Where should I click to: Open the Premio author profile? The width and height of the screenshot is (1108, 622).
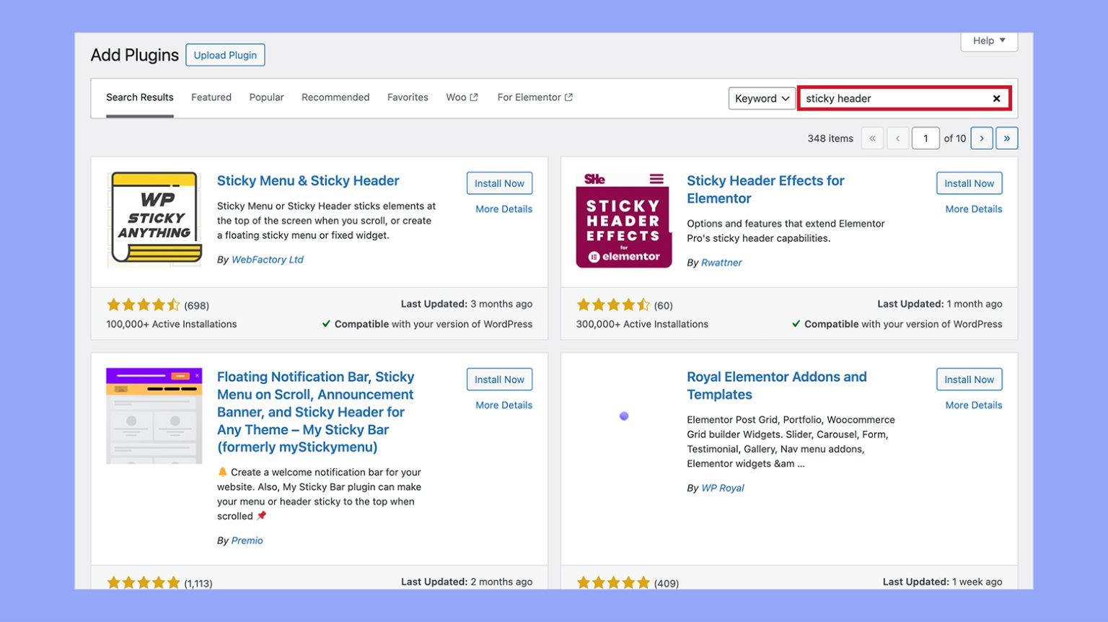(247, 540)
